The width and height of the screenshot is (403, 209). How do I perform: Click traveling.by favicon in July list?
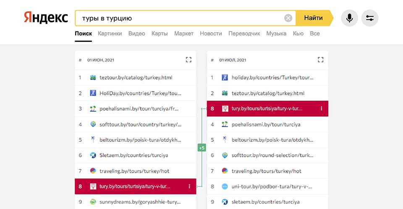point(225,171)
